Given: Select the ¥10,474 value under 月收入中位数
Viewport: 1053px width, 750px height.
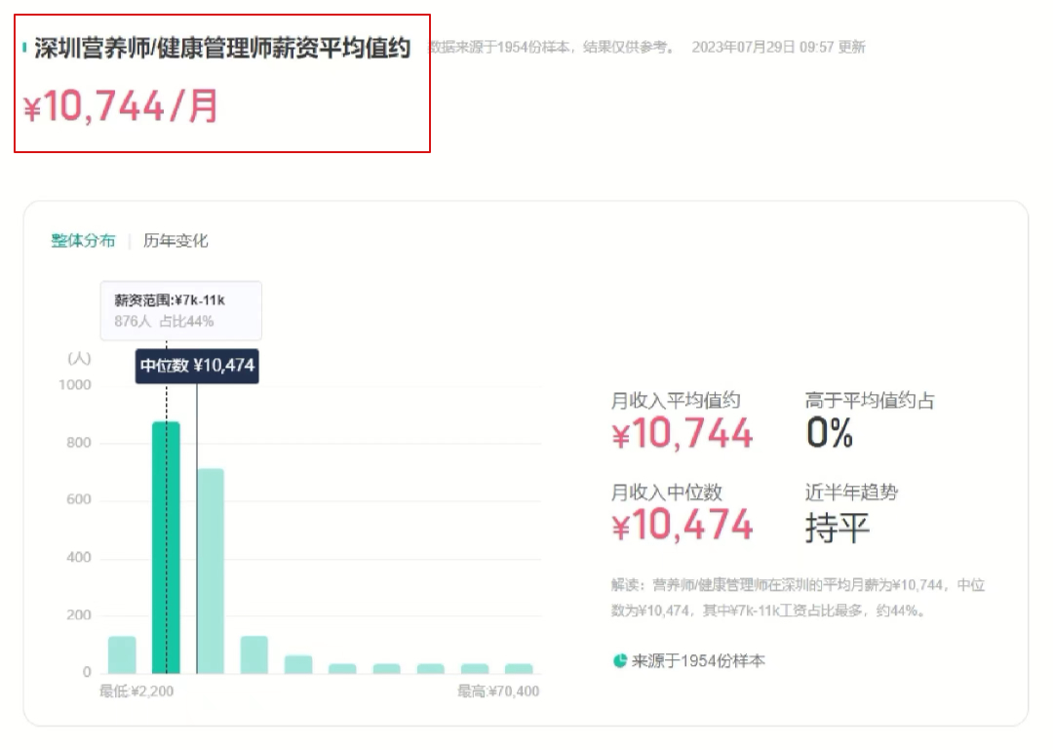Looking at the screenshot, I should click(682, 526).
